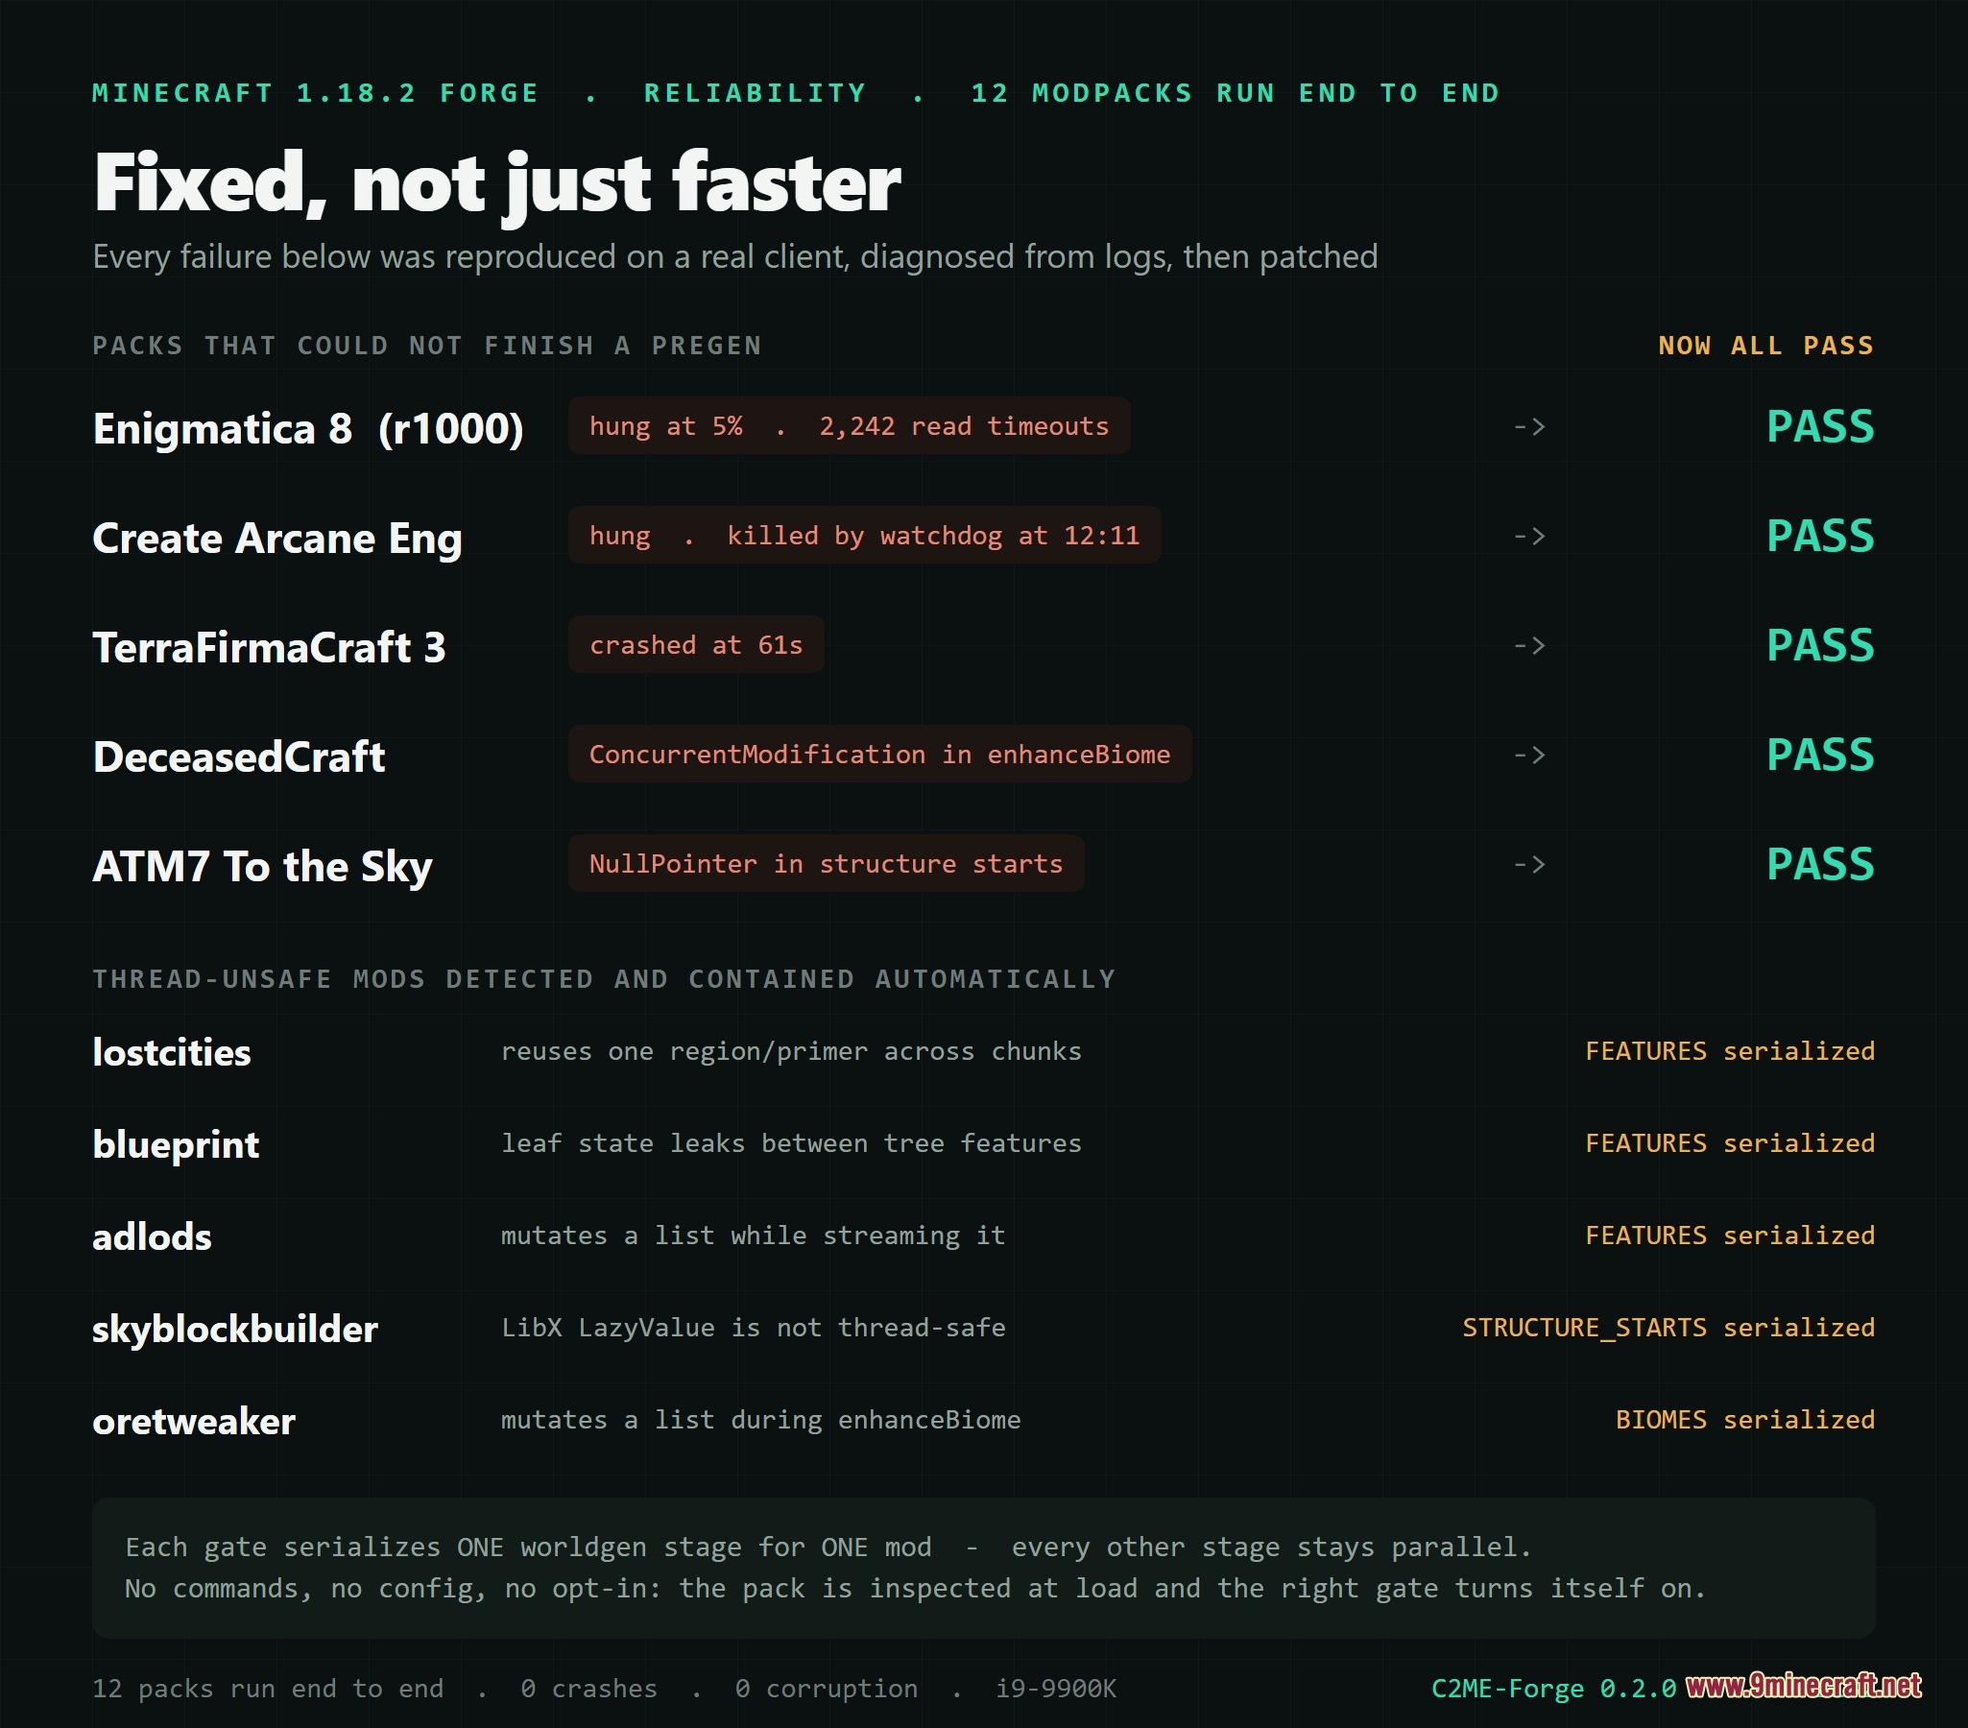Click the "BIOMES serialized" label
This screenshot has width=1968, height=1728.
1745,1421
